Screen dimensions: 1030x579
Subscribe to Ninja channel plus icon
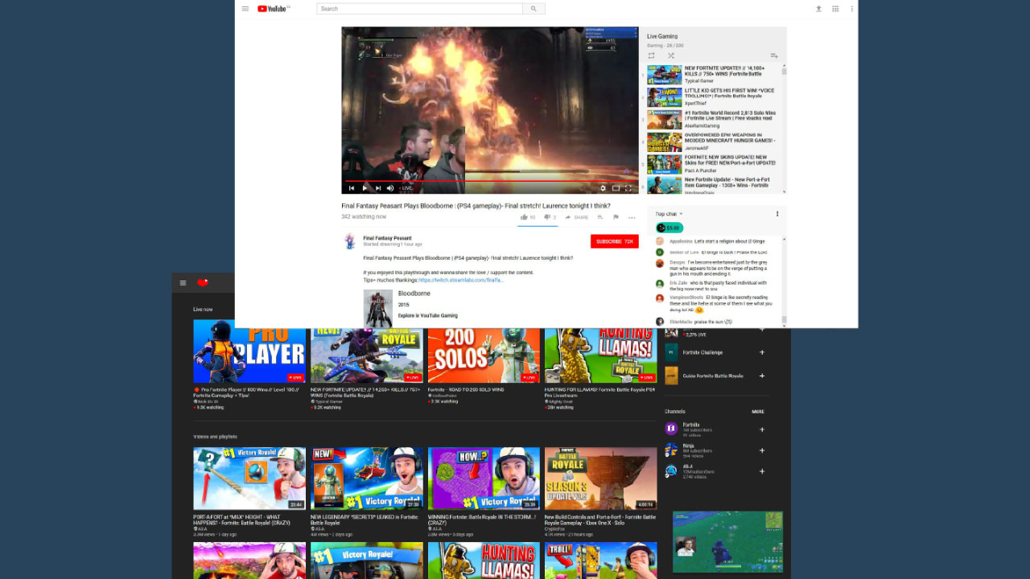(x=762, y=450)
